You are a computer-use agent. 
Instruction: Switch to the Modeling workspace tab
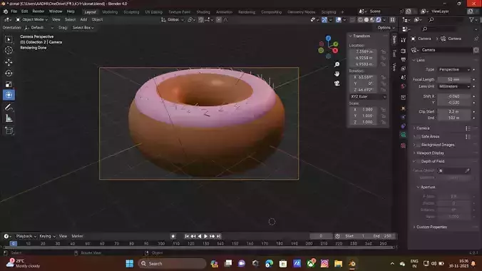[110, 12]
